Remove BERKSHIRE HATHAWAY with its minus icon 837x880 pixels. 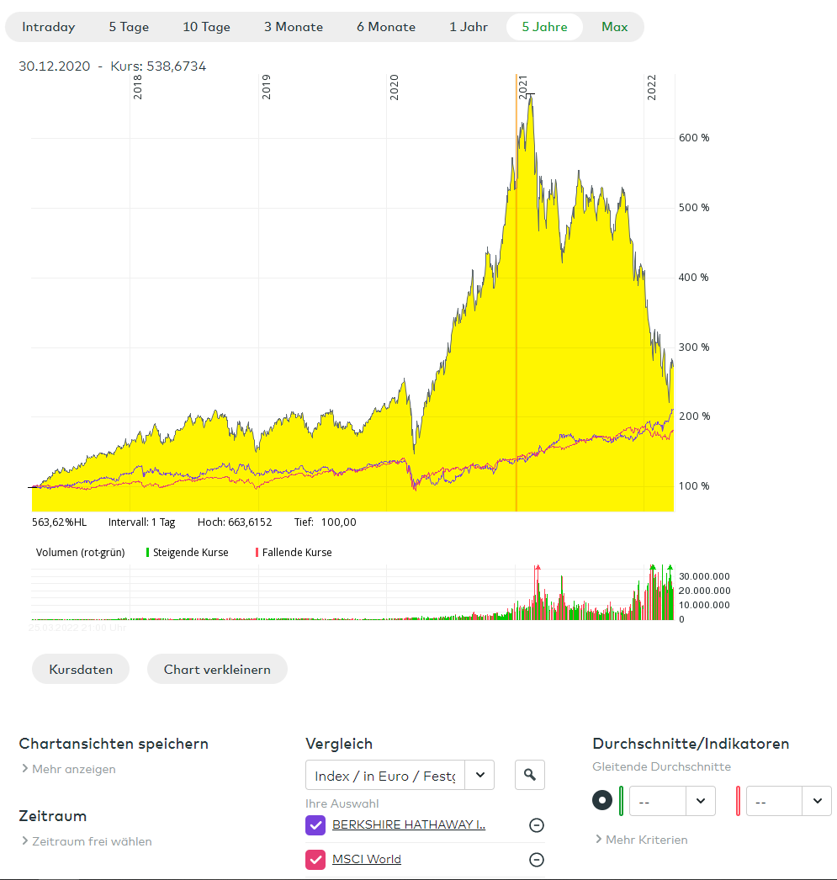click(537, 825)
